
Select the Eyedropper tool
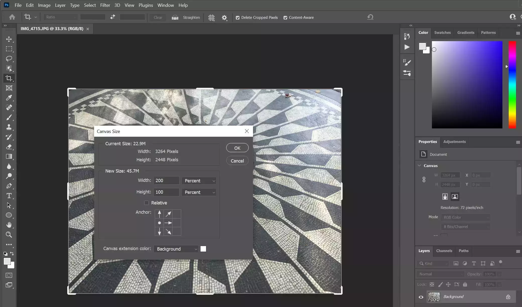pos(9,98)
